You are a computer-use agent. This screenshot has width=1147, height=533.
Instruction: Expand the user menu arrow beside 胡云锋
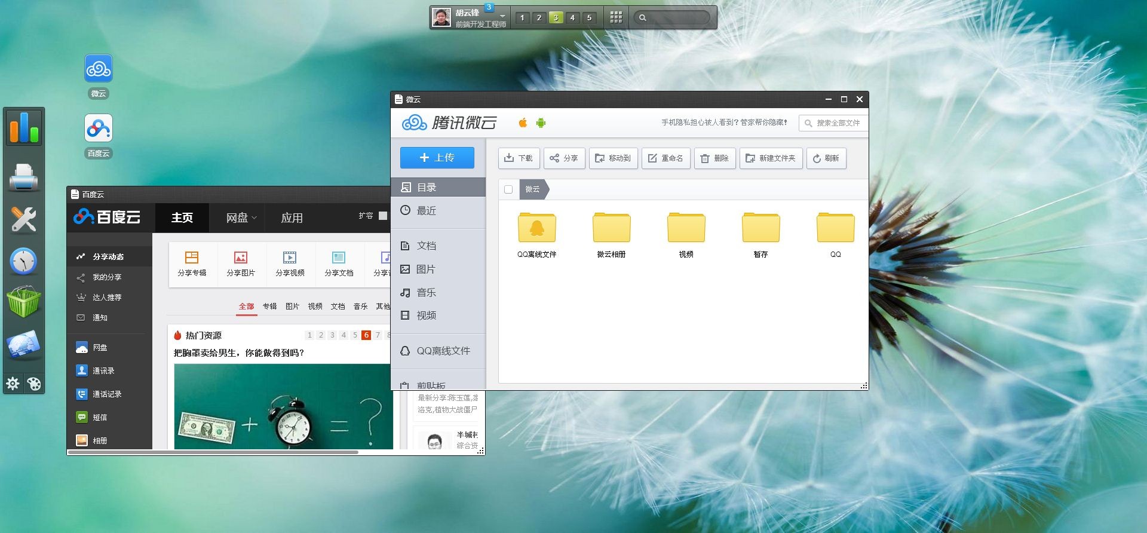pyautogui.click(x=502, y=16)
